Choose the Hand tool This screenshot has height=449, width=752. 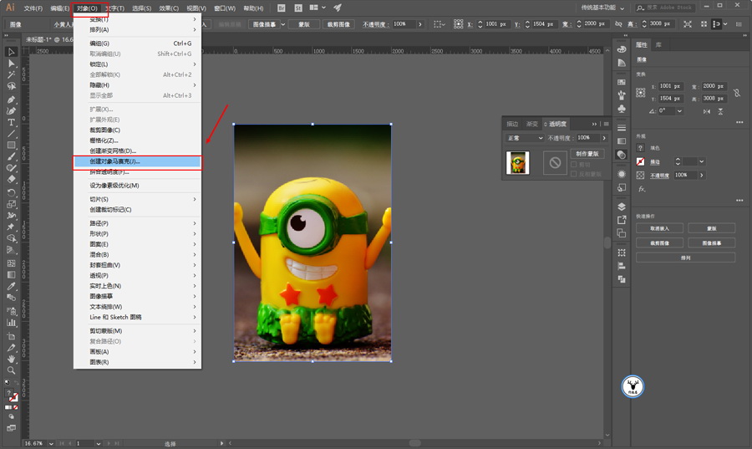12,359
